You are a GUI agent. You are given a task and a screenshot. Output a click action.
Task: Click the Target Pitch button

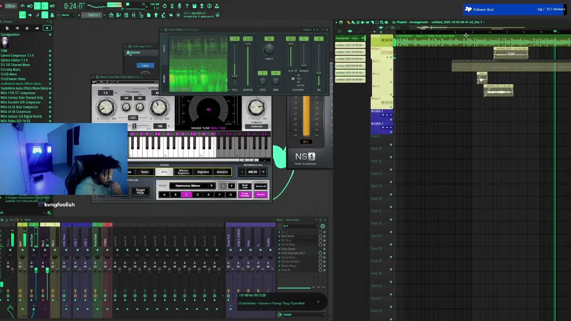pyautogui.click(x=140, y=191)
